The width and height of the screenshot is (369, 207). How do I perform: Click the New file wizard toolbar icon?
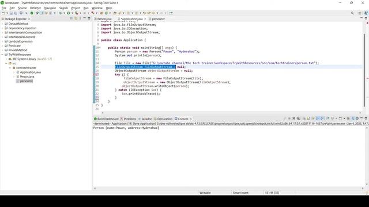[x=3, y=13]
